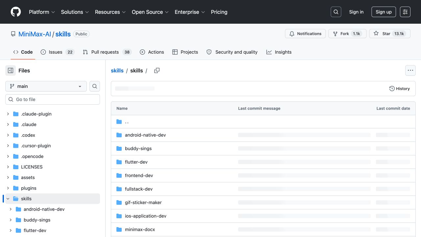
Task: Open the search magnifier in header
Action: (336, 12)
